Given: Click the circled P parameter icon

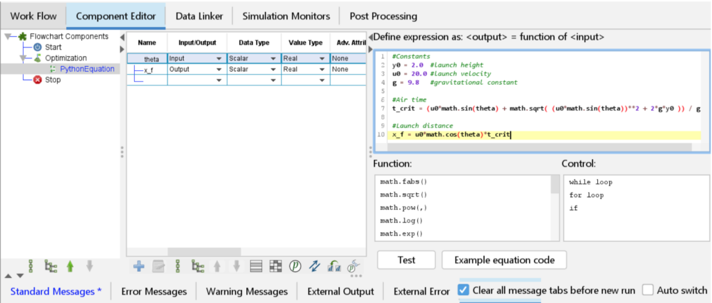Looking at the screenshot, I should pyautogui.click(x=295, y=265).
